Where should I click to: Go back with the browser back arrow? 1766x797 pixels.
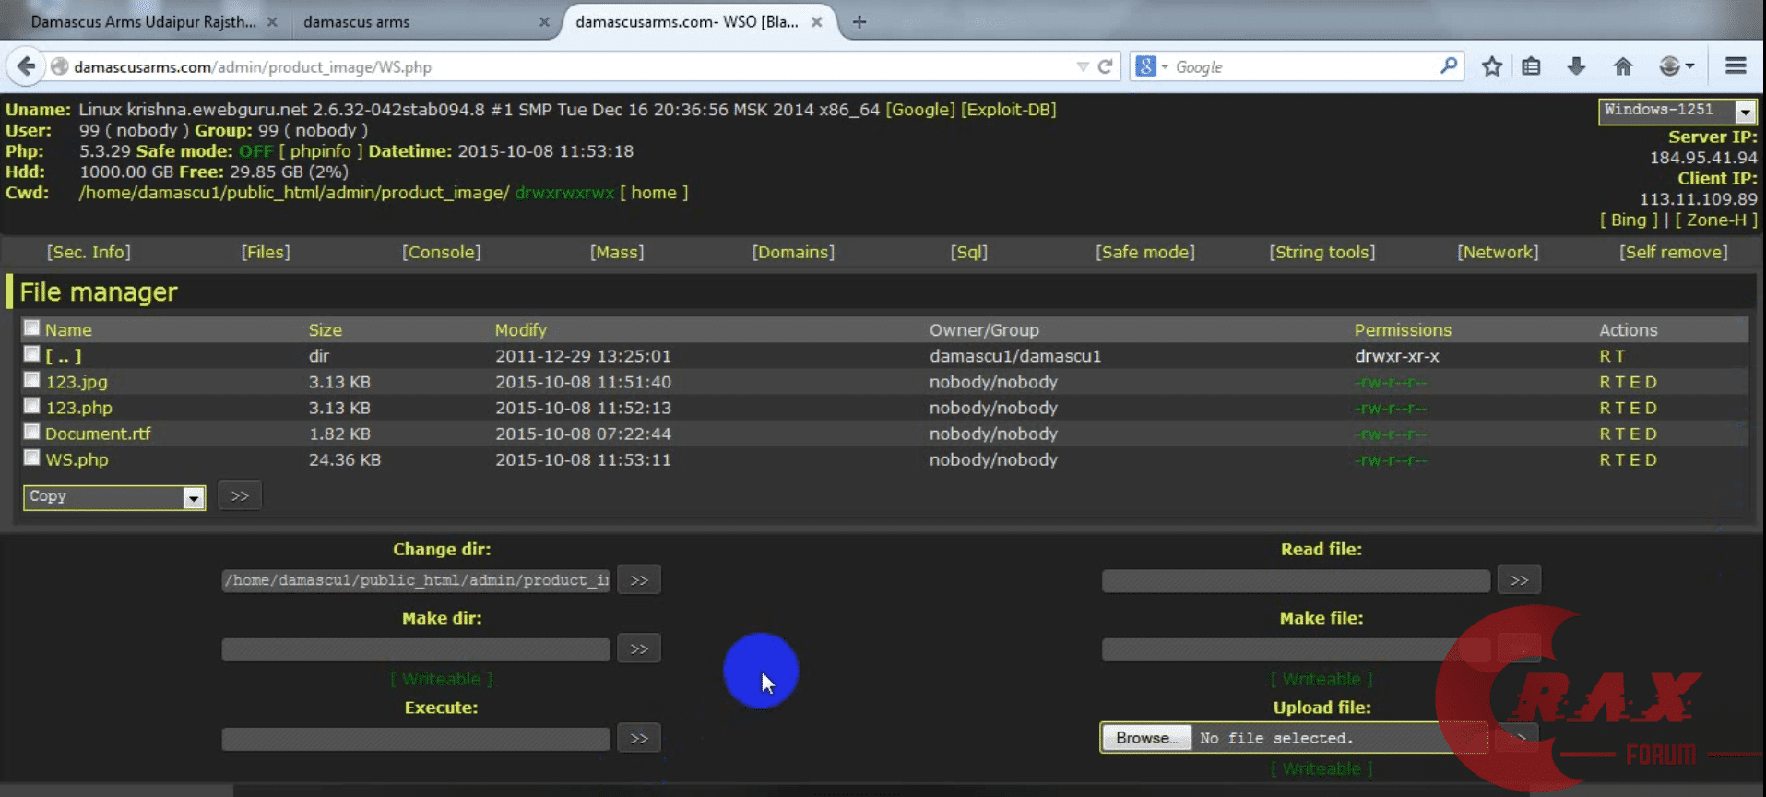(27, 66)
